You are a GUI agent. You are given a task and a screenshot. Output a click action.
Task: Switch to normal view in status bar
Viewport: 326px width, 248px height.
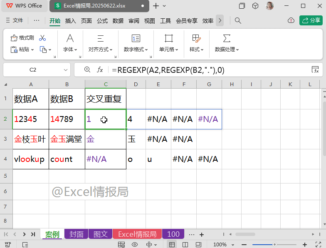click(x=172, y=244)
